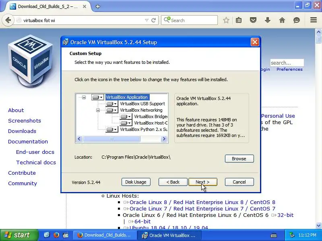Screen dimensions: 322x241
Task: Open the Firefox Hello chat icon
Action: [297, 20]
